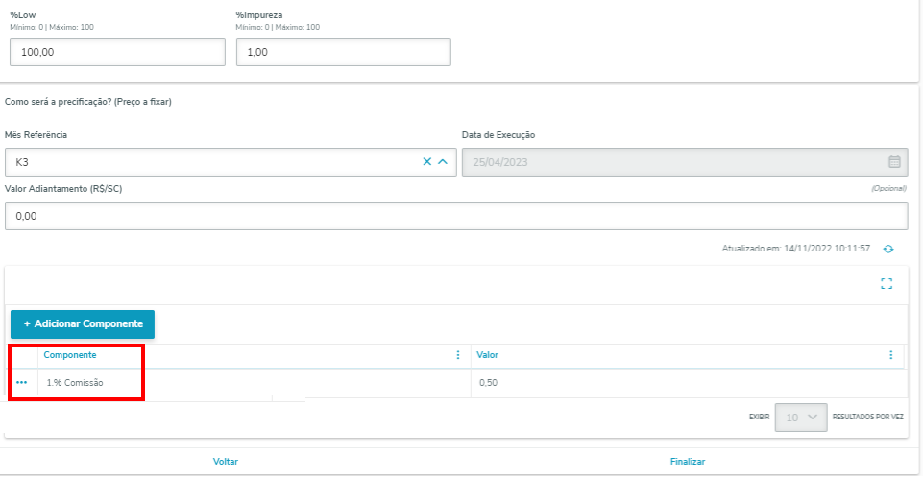Open Valor column options menu
This screenshot has width=923, height=478.
[890, 355]
